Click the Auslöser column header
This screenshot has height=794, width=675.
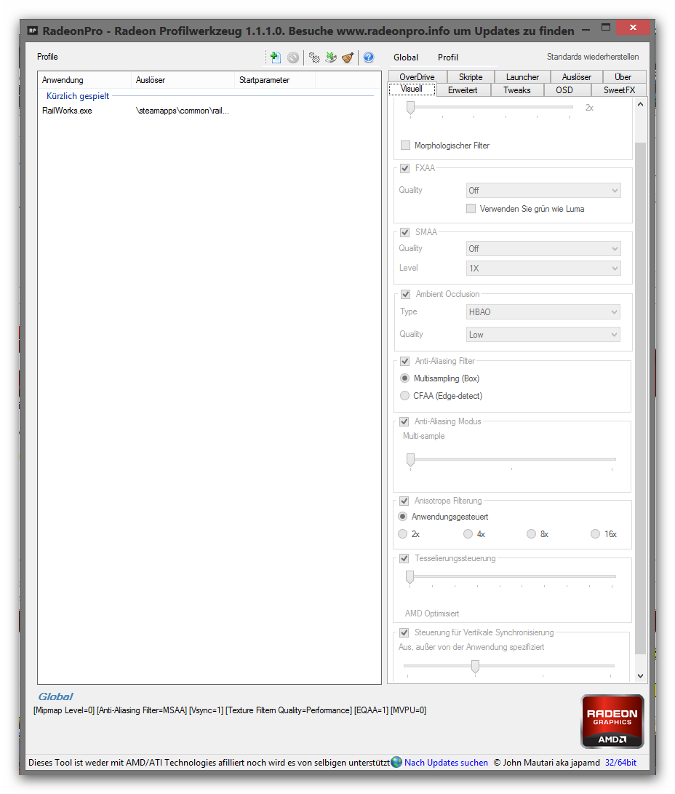[183, 80]
